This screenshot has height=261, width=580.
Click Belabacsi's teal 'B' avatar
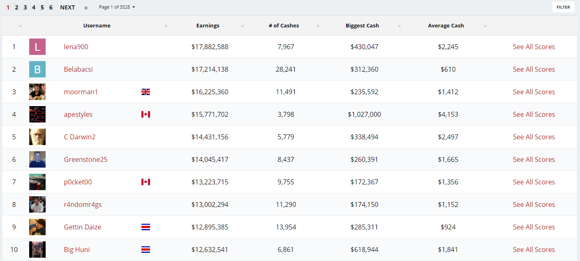click(x=37, y=69)
